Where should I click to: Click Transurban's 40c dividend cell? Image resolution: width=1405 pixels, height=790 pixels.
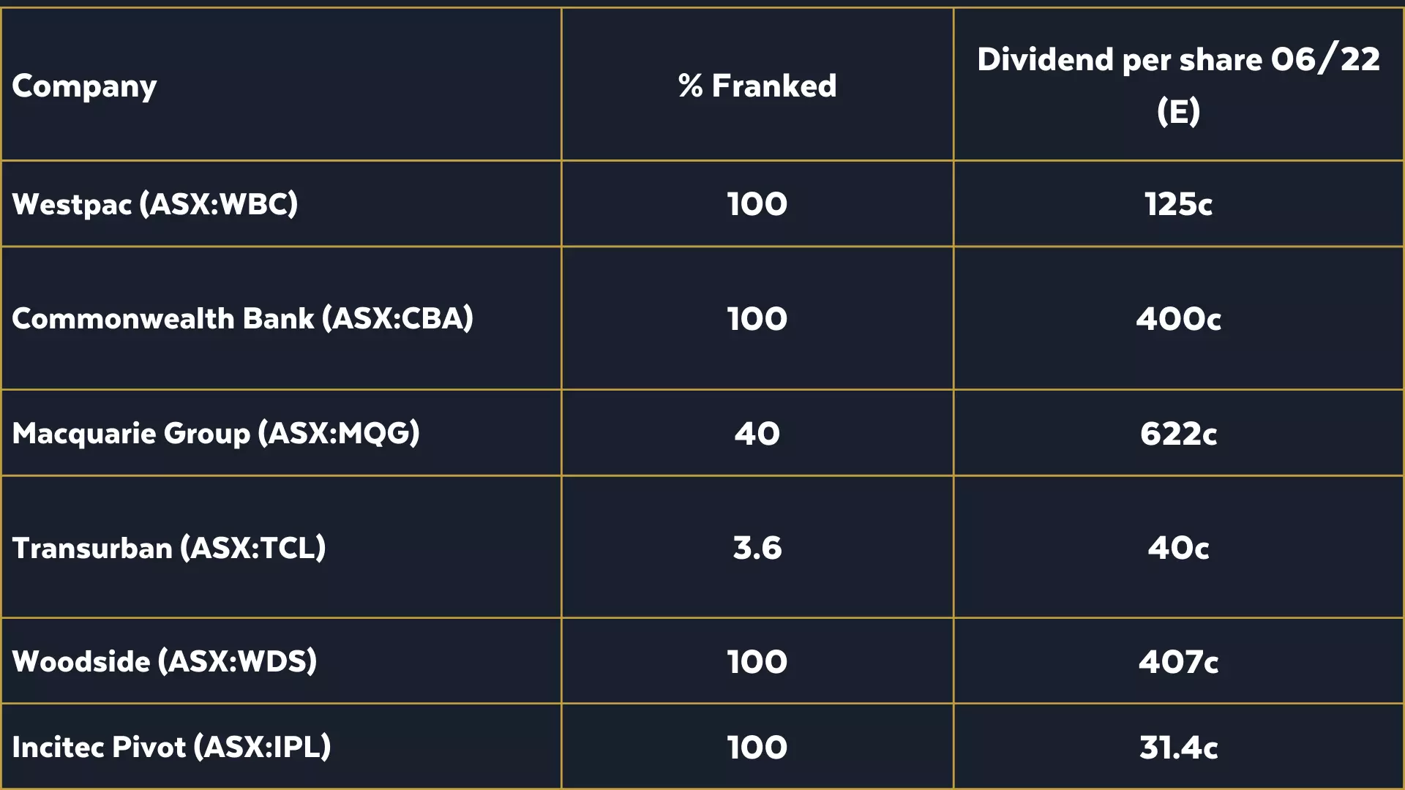point(1178,548)
